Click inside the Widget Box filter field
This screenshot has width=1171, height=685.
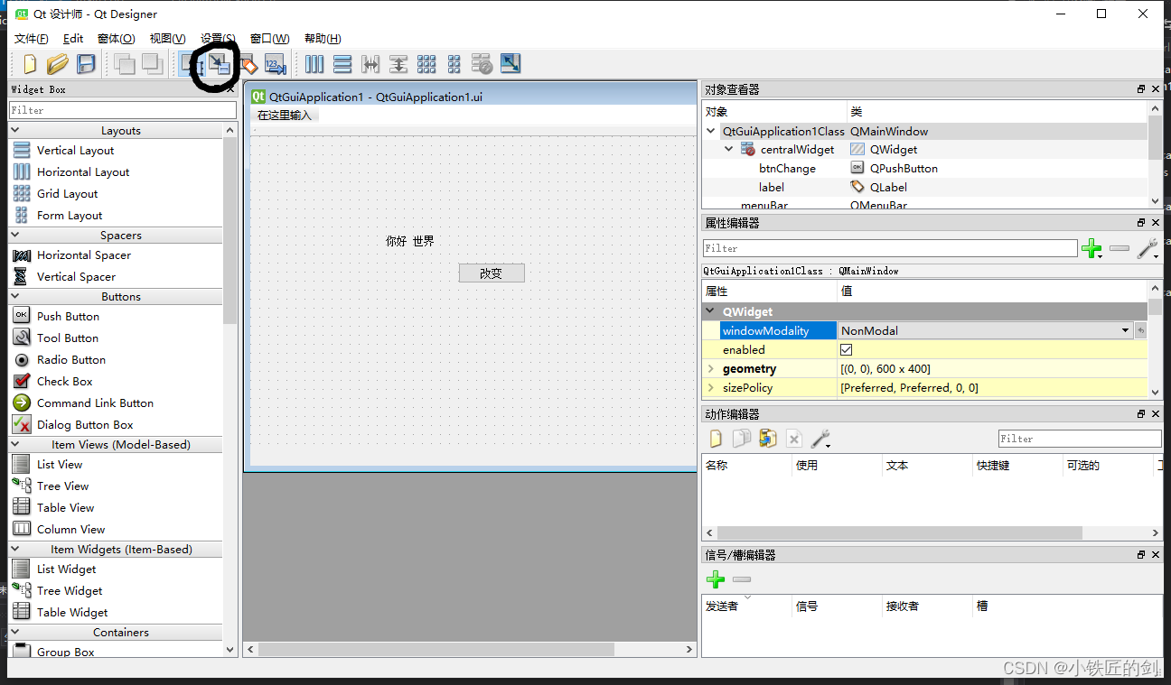tap(122, 108)
